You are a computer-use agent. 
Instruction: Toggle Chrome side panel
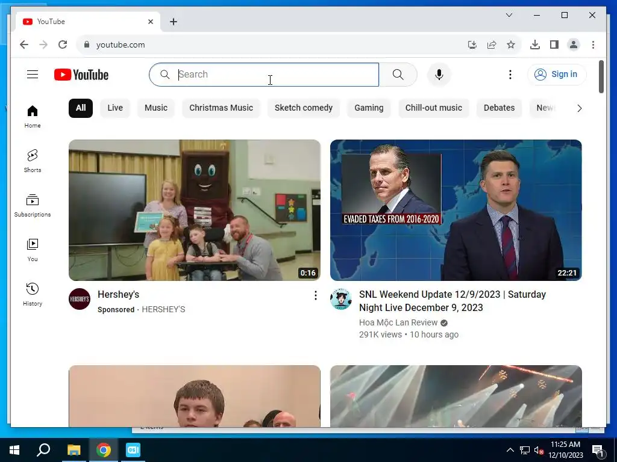(554, 45)
